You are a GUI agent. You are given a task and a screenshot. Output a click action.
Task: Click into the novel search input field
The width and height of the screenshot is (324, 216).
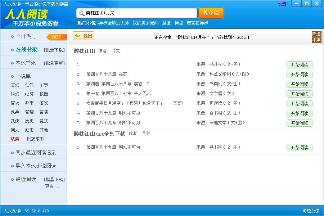pyautogui.click(x=140, y=13)
